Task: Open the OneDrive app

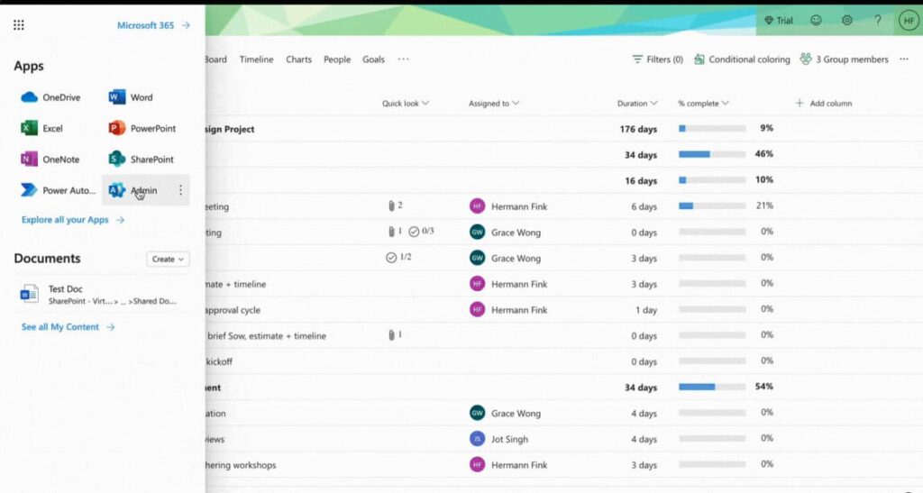Action: pyautogui.click(x=51, y=97)
